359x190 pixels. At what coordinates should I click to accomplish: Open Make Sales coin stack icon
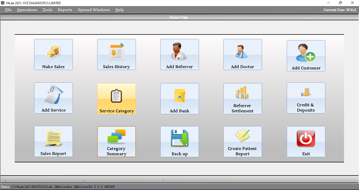(x=53, y=51)
